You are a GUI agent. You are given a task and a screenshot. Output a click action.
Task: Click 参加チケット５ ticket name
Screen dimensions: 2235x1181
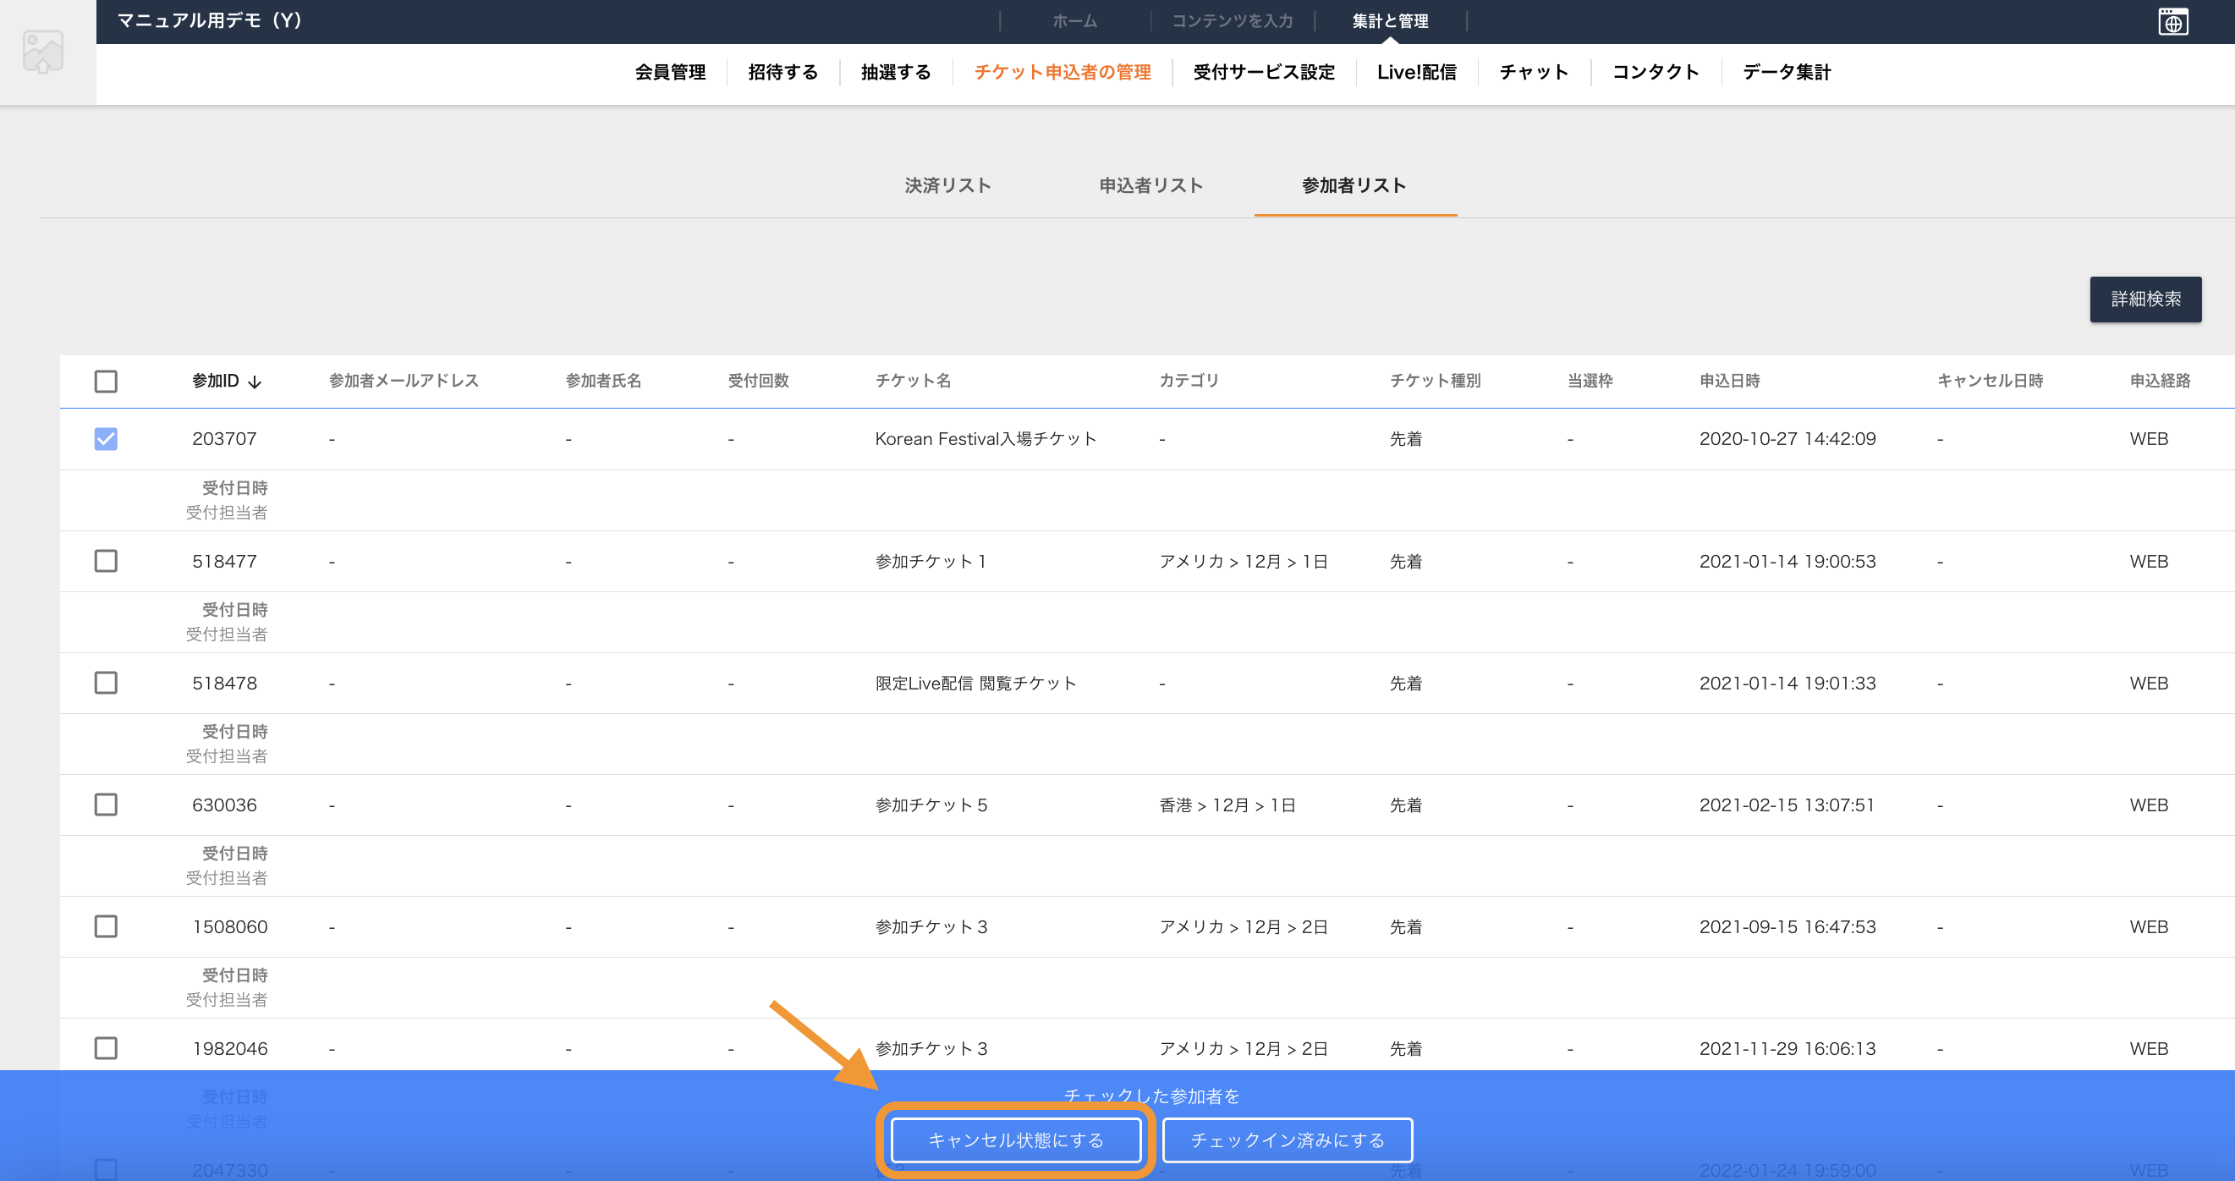(931, 805)
